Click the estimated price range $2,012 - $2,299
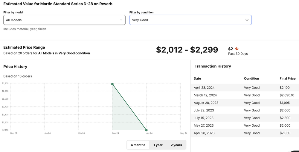Screen dimensions: 299x152 [x=187, y=50]
